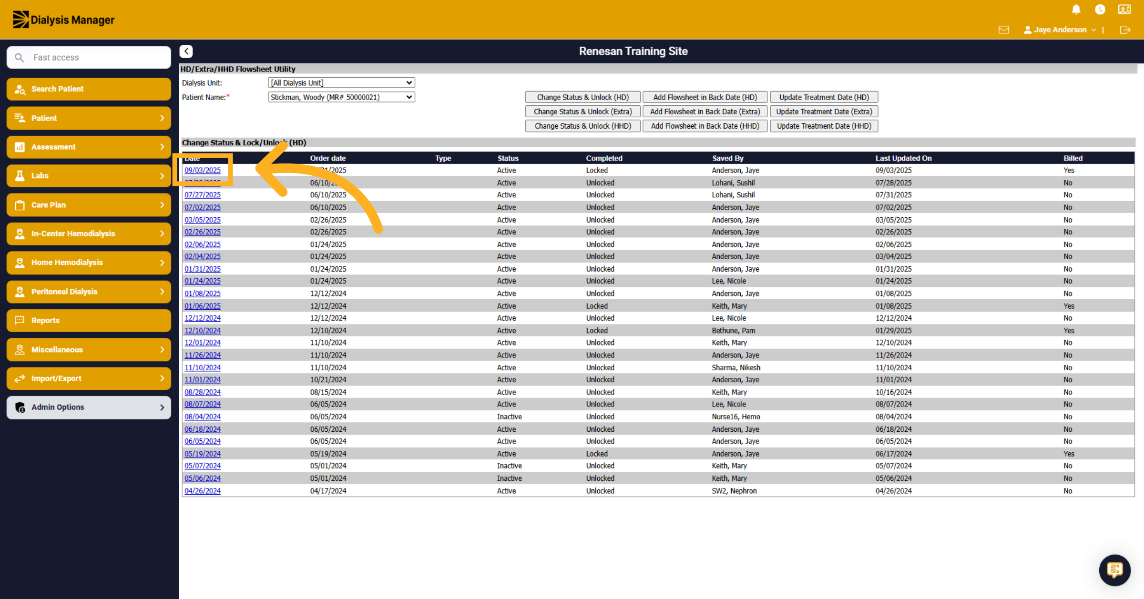The height and width of the screenshot is (599, 1144).
Task: Expand the Miscellaneous menu chevron
Action: coord(162,349)
